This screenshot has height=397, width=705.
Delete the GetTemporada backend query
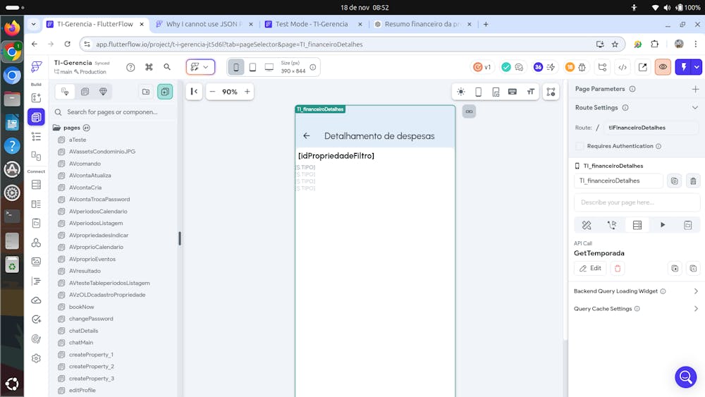point(618,269)
